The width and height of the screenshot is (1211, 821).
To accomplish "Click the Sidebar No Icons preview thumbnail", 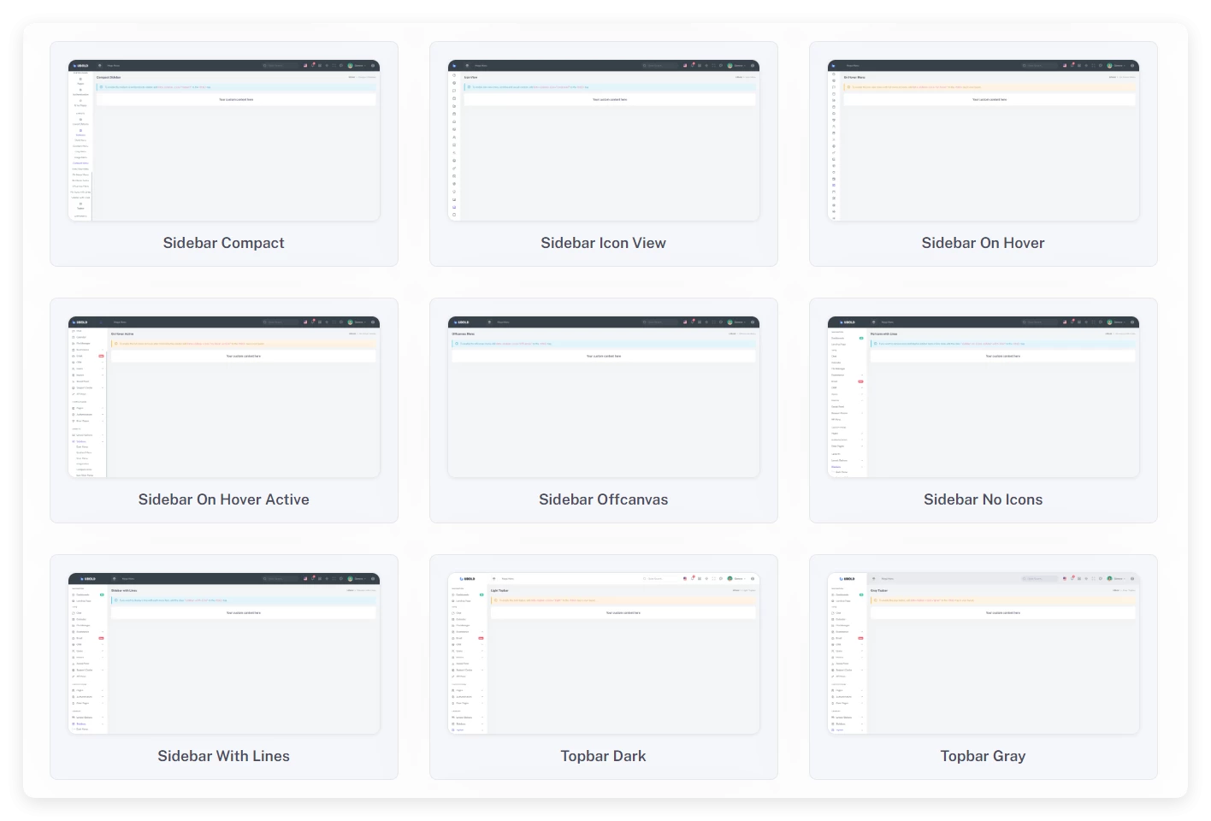I will (983, 398).
